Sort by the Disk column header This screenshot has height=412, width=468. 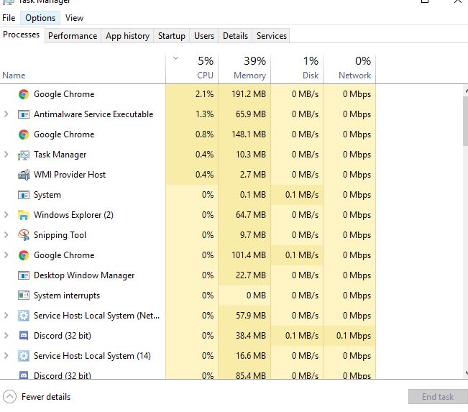point(297,68)
